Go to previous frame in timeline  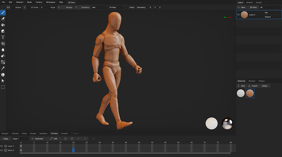[78, 139]
